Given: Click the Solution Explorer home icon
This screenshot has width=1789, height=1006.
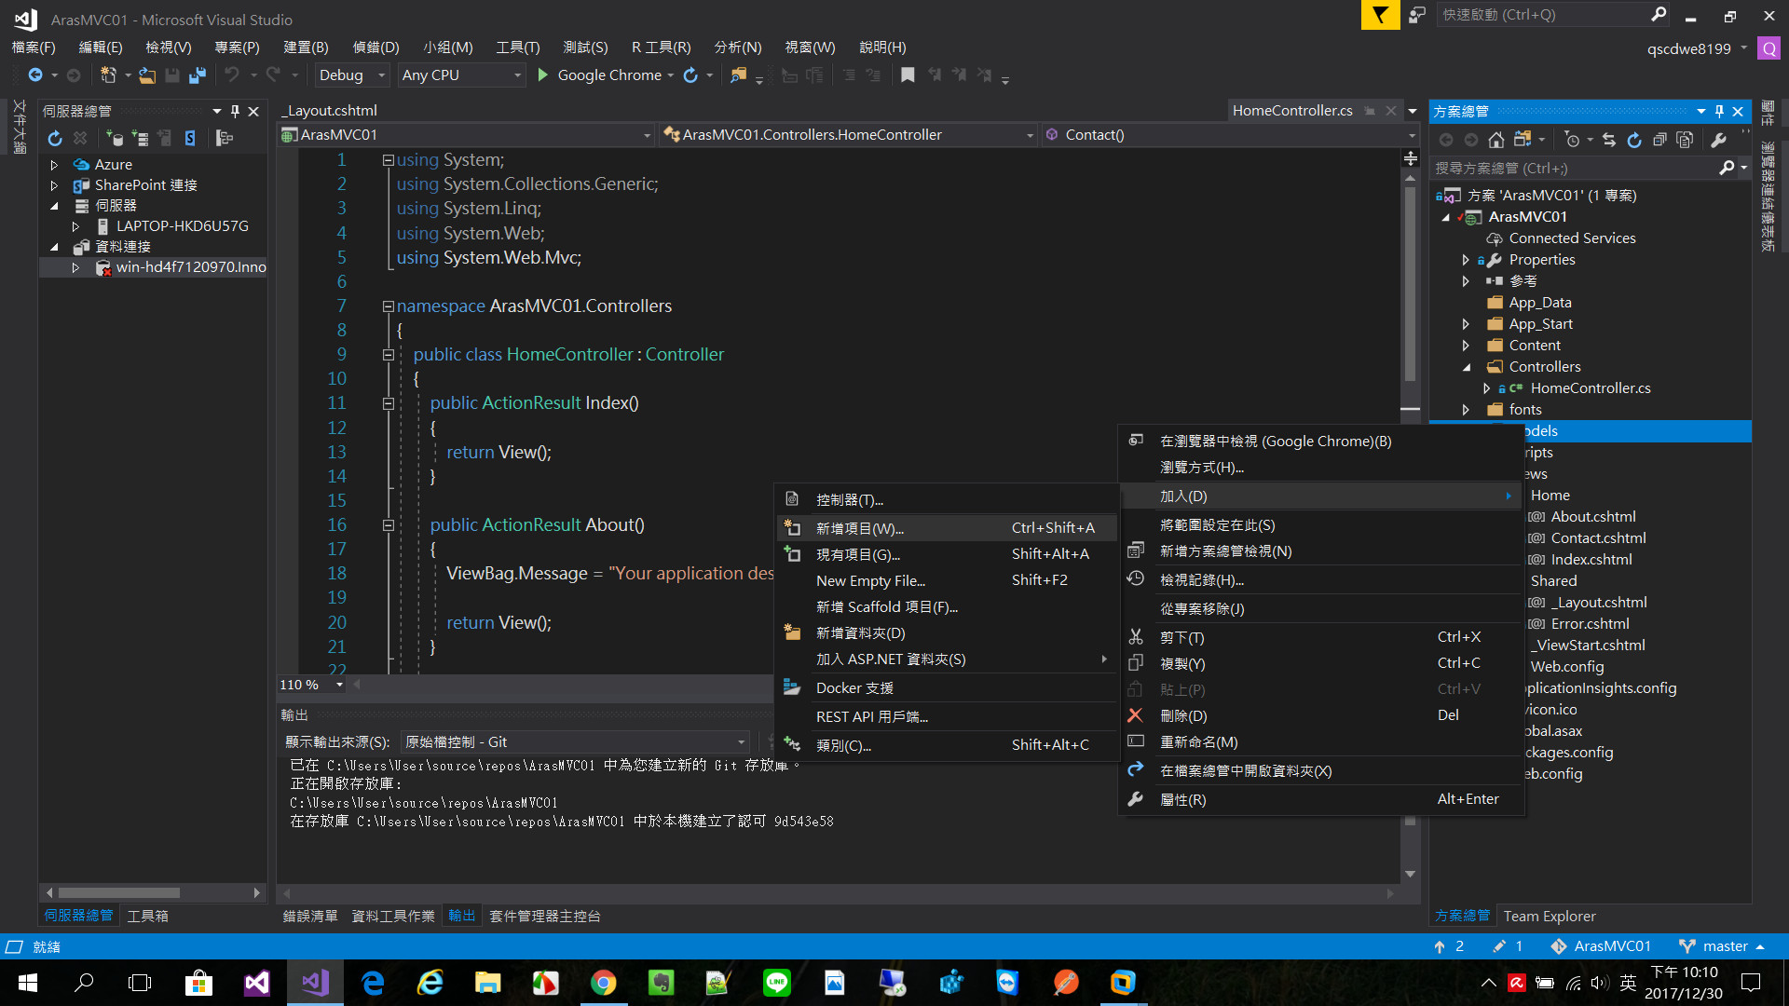Looking at the screenshot, I should point(1495,140).
